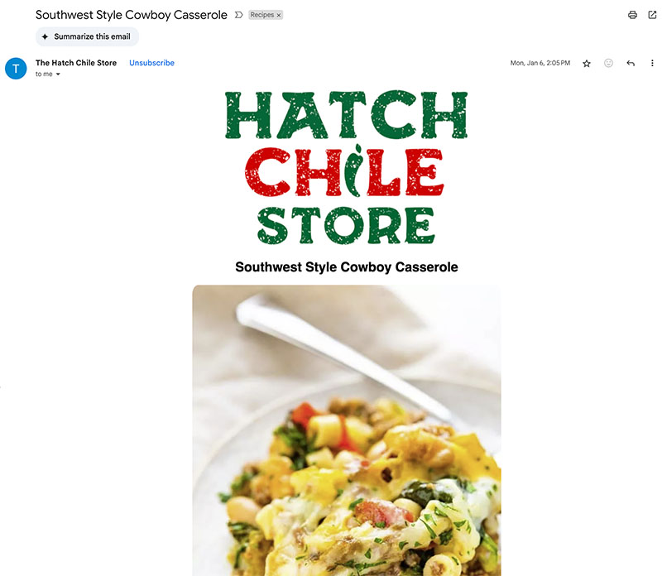Toggle the importance marker beside the subject
662x576 pixels.
[x=238, y=15]
